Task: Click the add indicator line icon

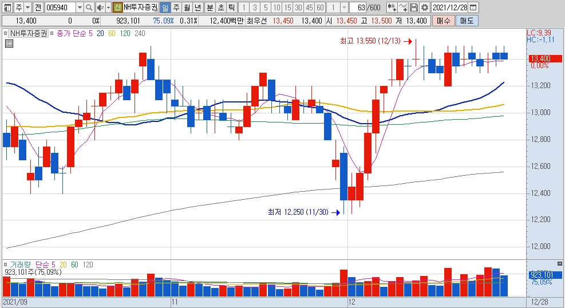Action: (x=403, y=7)
